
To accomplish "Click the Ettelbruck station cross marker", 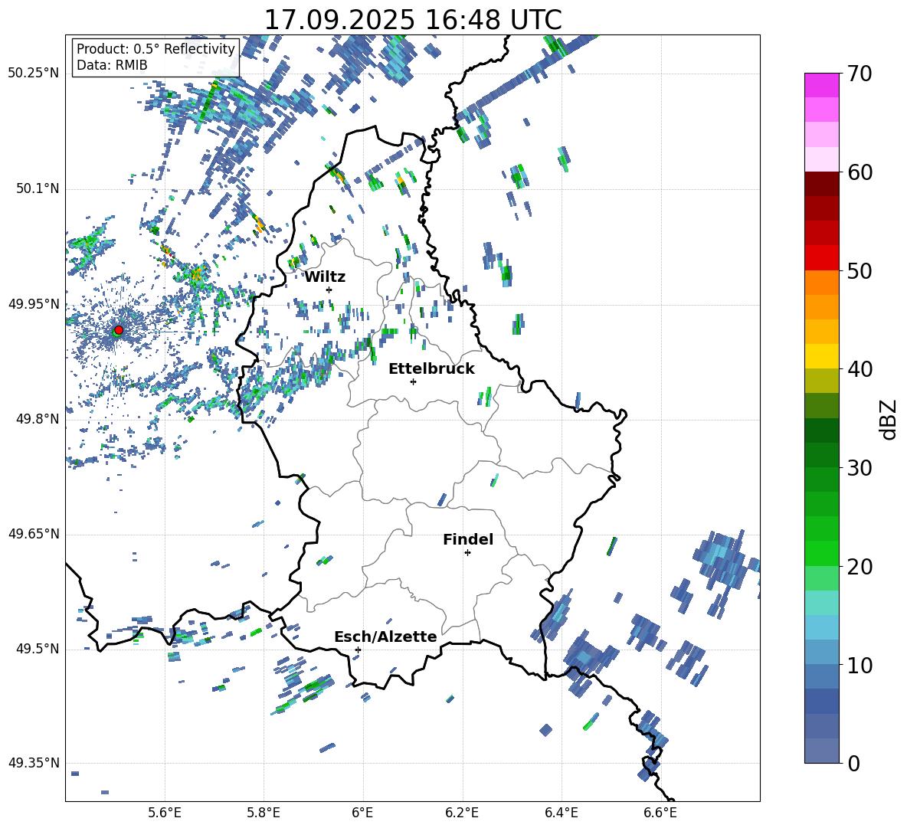I will (413, 381).
